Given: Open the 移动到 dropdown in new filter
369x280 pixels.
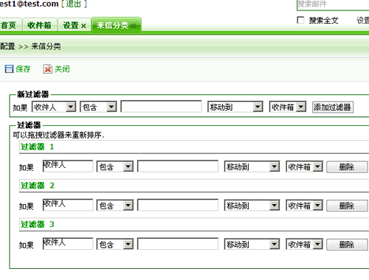Looking at the screenshot, I should point(235,107).
